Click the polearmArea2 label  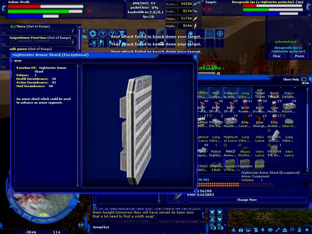pos(286,42)
